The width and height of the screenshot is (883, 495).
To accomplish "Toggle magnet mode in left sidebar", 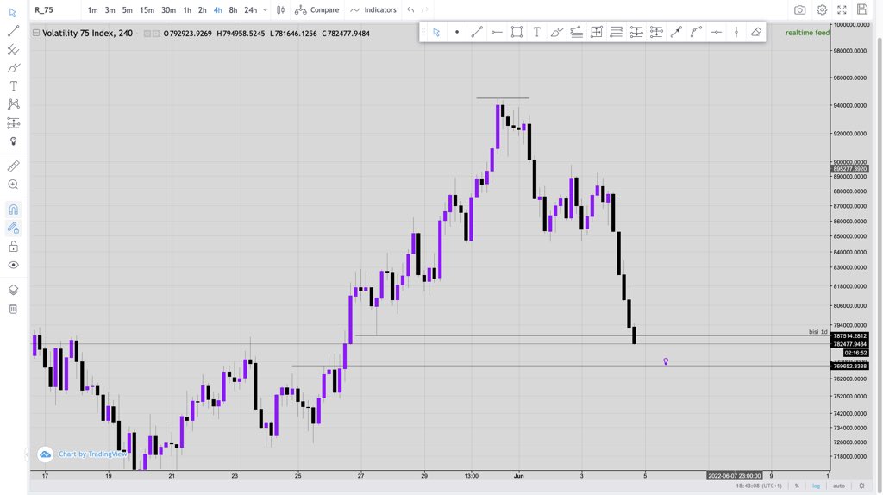I will (x=13, y=210).
